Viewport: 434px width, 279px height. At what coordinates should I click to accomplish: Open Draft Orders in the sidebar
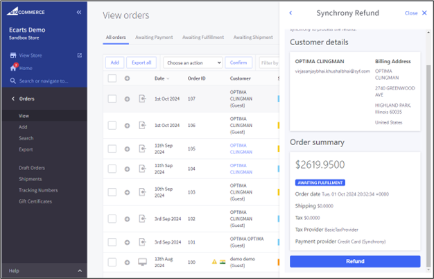coord(32,168)
